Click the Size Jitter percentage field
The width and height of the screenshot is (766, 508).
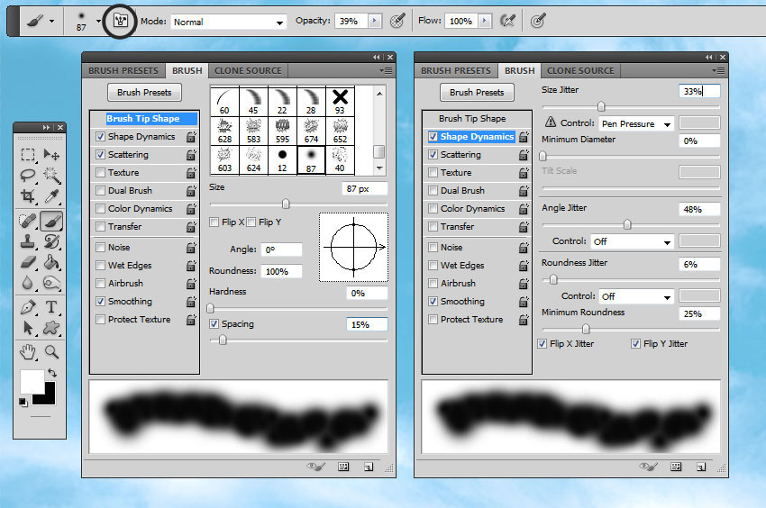(699, 91)
